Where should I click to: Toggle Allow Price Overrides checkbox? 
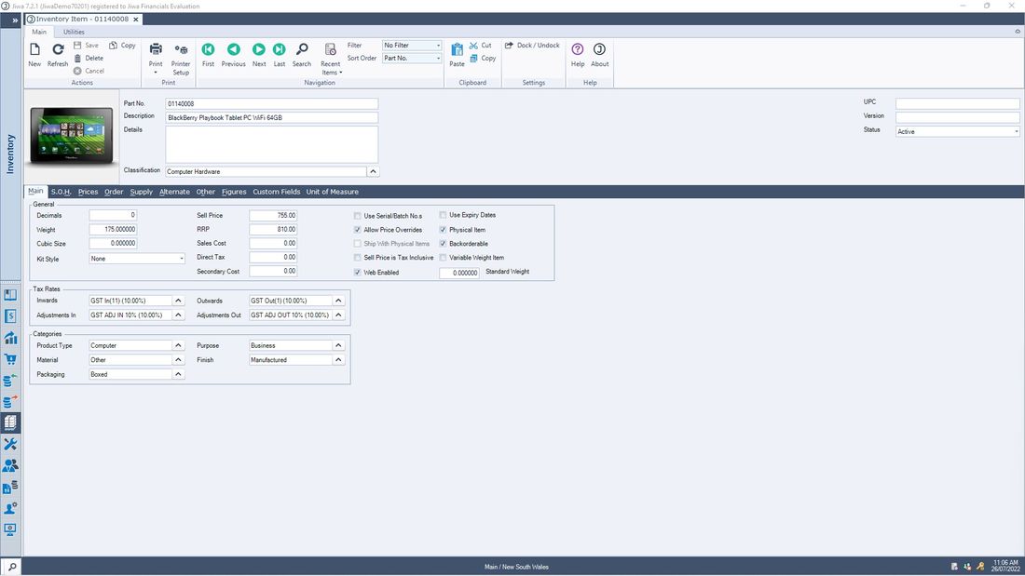pos(358,230)
